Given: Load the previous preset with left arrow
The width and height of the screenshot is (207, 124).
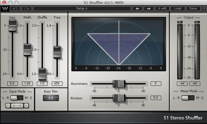Looking at the screenshot, I should click(x=137, y=9).
